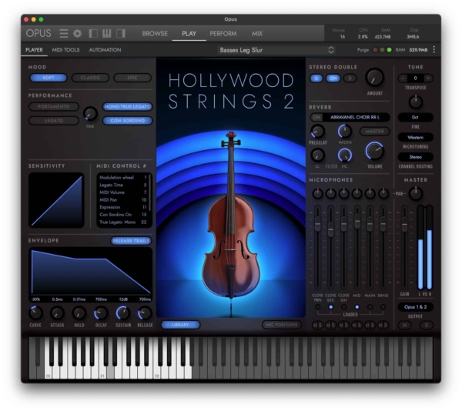The height and width of the screenshot is (411, 462).
Task: Adjust the envelope Attack knob
Action: point(57,313)
